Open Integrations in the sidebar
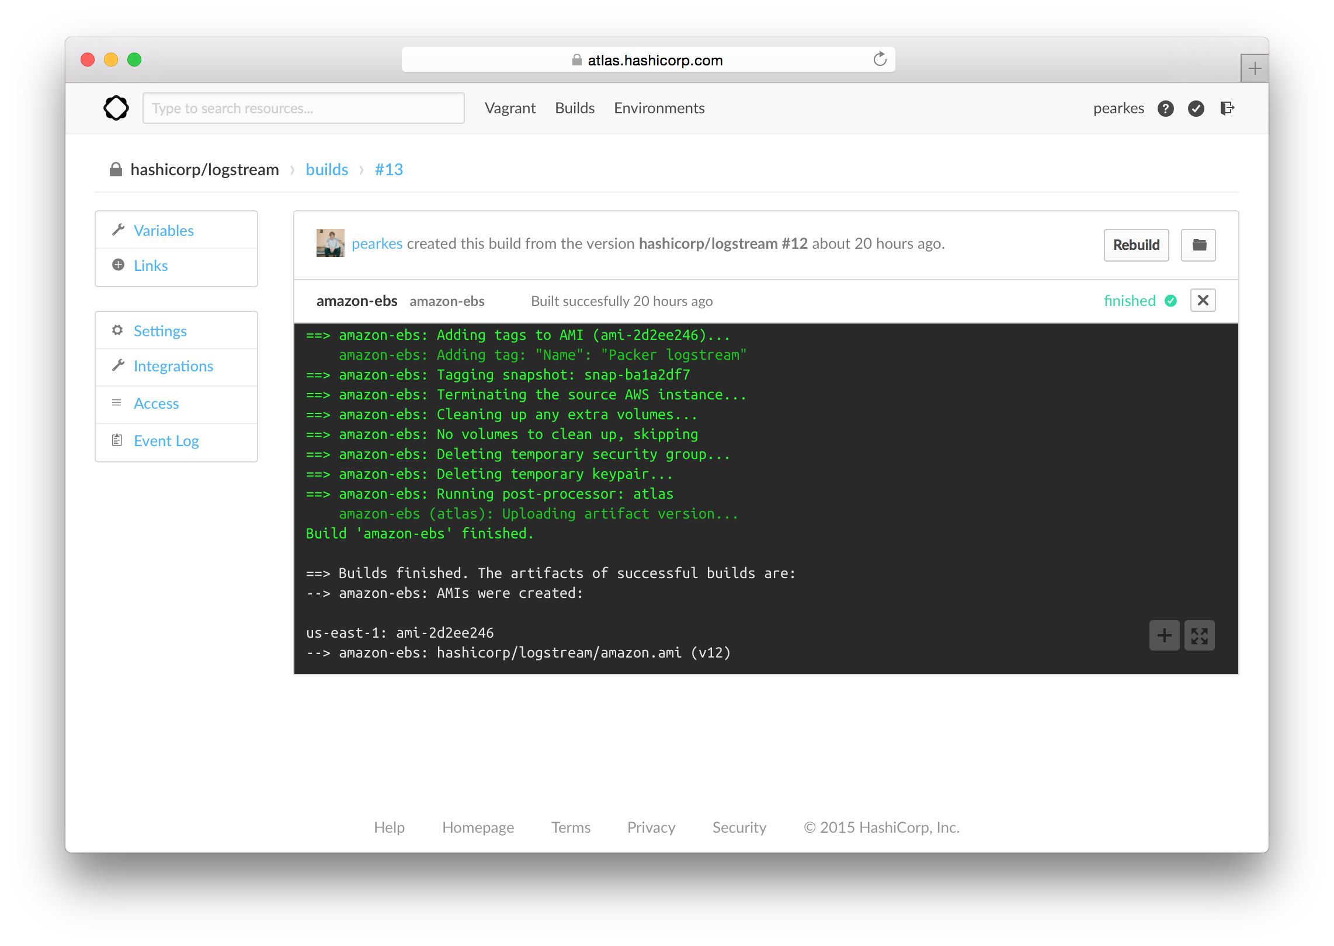 (173, 366)
